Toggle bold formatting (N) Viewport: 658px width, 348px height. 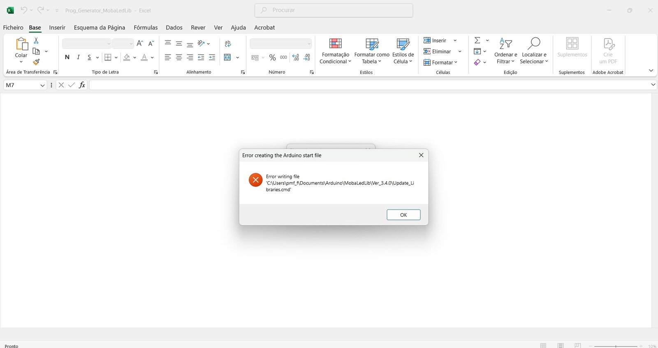(x=67, y=58)
